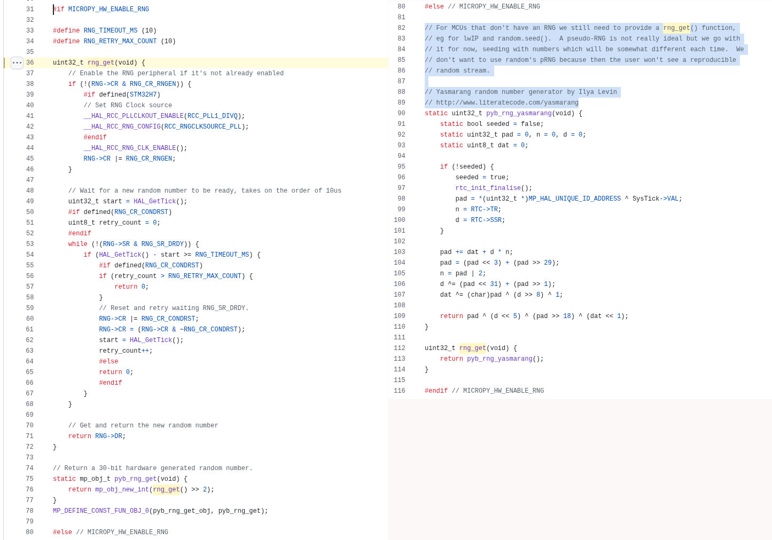Click MICROPY_HW_ENABLE_RNG on the #if line 31

pyautogui.click(x=108, y=9)
